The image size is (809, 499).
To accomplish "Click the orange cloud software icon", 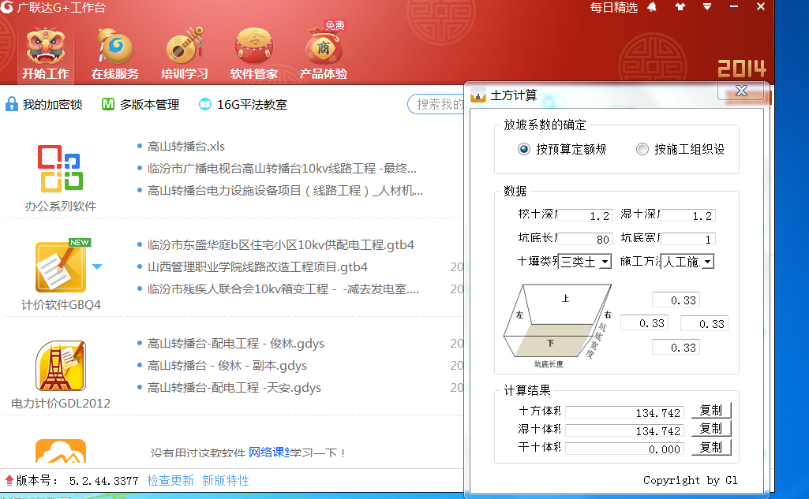I will tap(60, 451).
